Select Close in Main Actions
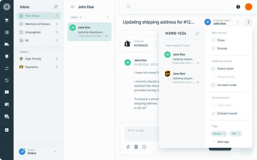The height and width of the screenshot is (160, 257). 221,40
